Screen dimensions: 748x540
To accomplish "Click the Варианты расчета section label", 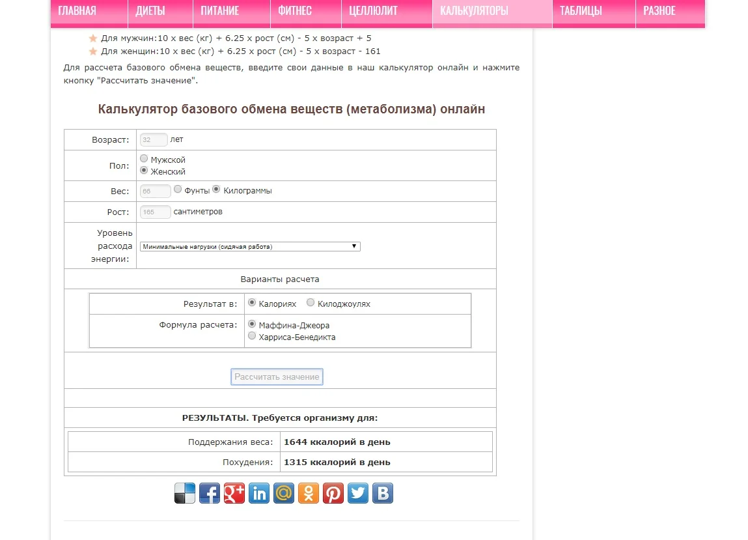I will pos(280,279).
